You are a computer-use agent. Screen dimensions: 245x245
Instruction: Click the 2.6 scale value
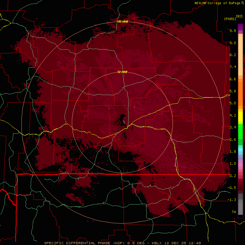[233, 140]
